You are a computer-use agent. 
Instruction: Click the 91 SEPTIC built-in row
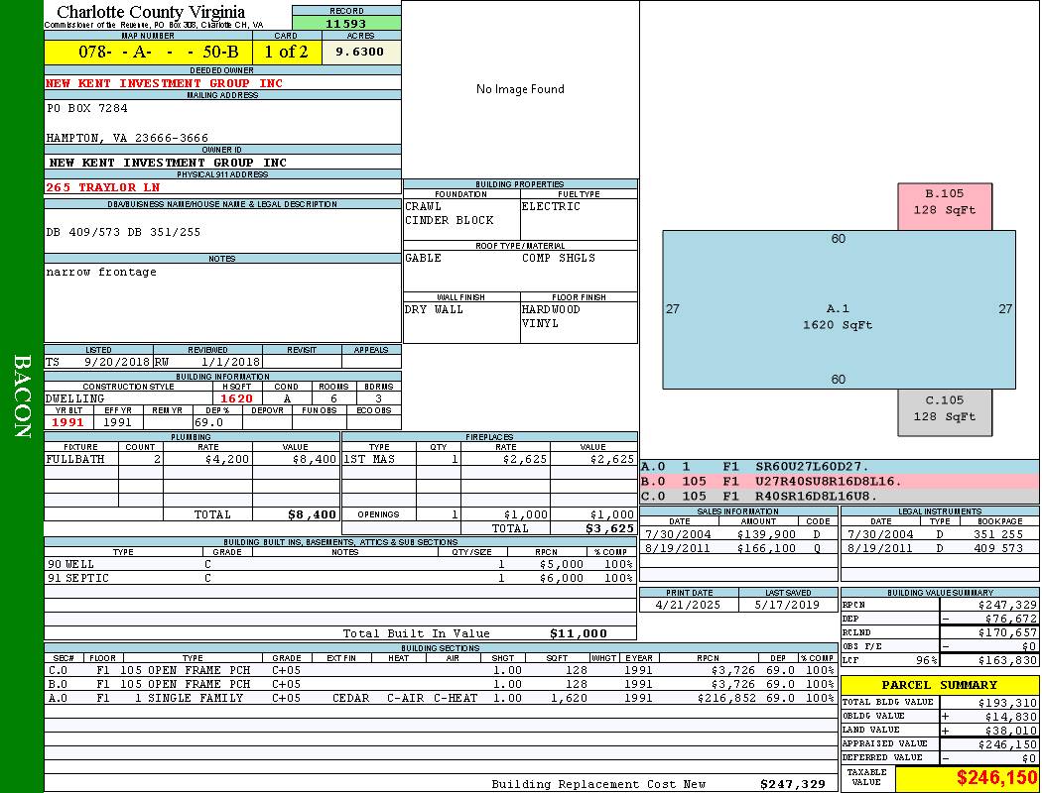340,579
